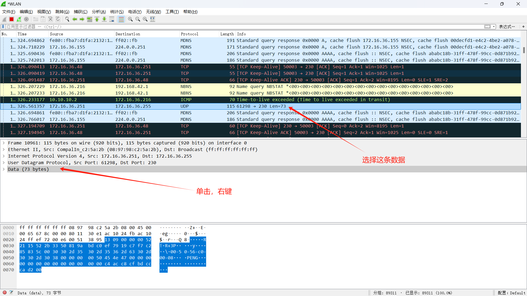Open the 表达式 filter expression dialog
This screenshot has width=527, height=296.
click(x=507, y=27)
